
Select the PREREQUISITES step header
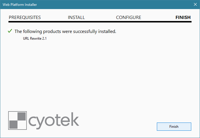point(25,18)
